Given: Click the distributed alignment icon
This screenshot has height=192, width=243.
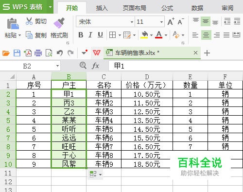Looking at the screenshot, I should pos(236,35).
